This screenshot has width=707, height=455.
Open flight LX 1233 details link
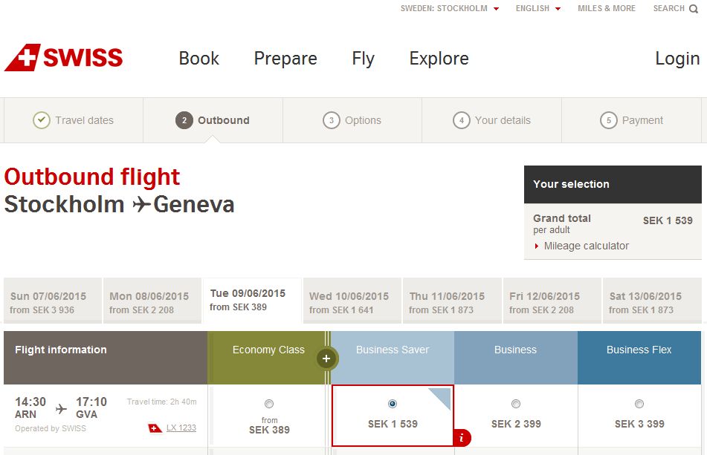[181, 428]
